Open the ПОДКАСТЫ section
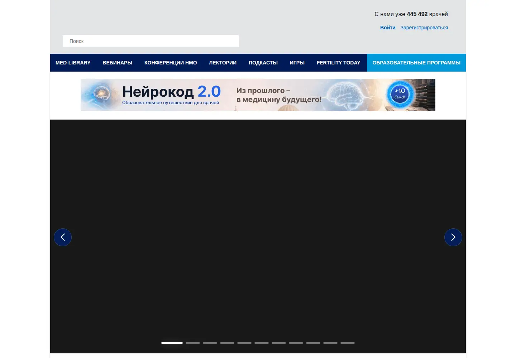This screenshot has height=358, width=516. 263,63
